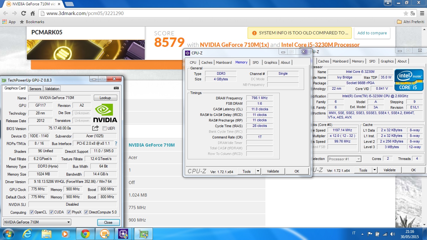This screenshot has width=427, height=240.
Task: Open the Altri Preferiti bookmarks folder
Action: click(x=410, y=22)
